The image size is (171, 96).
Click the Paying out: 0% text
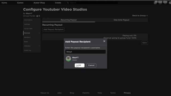(129, 35)
